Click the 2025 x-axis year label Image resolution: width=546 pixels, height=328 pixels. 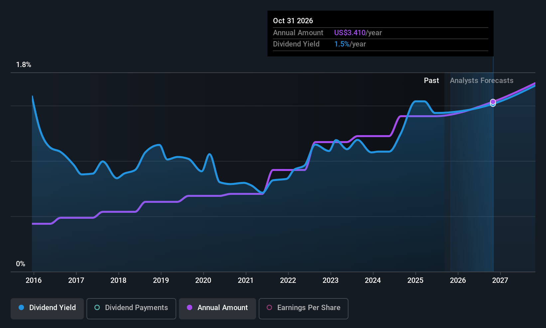point(415,280)
